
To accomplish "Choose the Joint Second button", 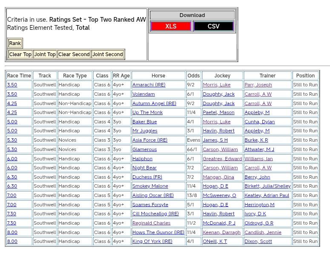I will 108,54.
